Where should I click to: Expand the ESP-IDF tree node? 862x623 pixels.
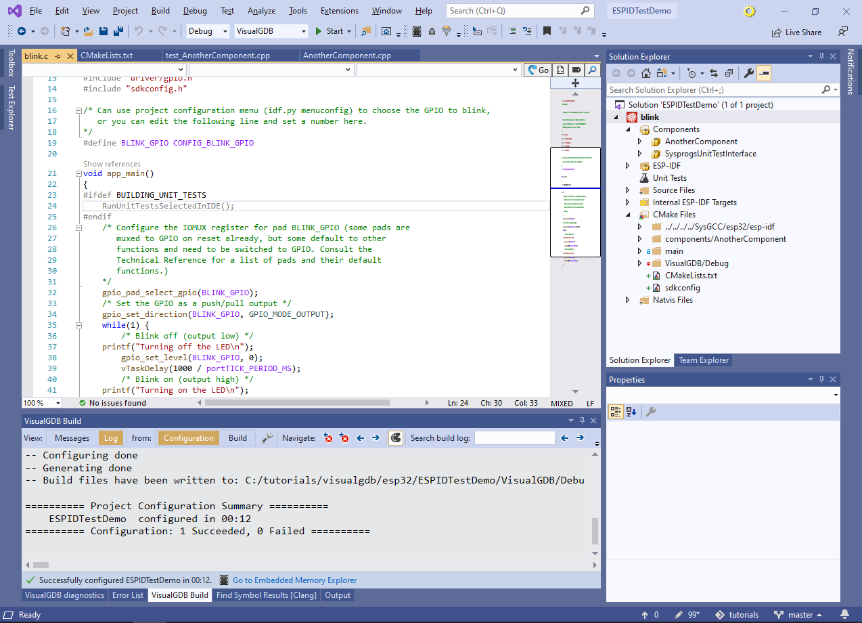(x=628, y=166)
